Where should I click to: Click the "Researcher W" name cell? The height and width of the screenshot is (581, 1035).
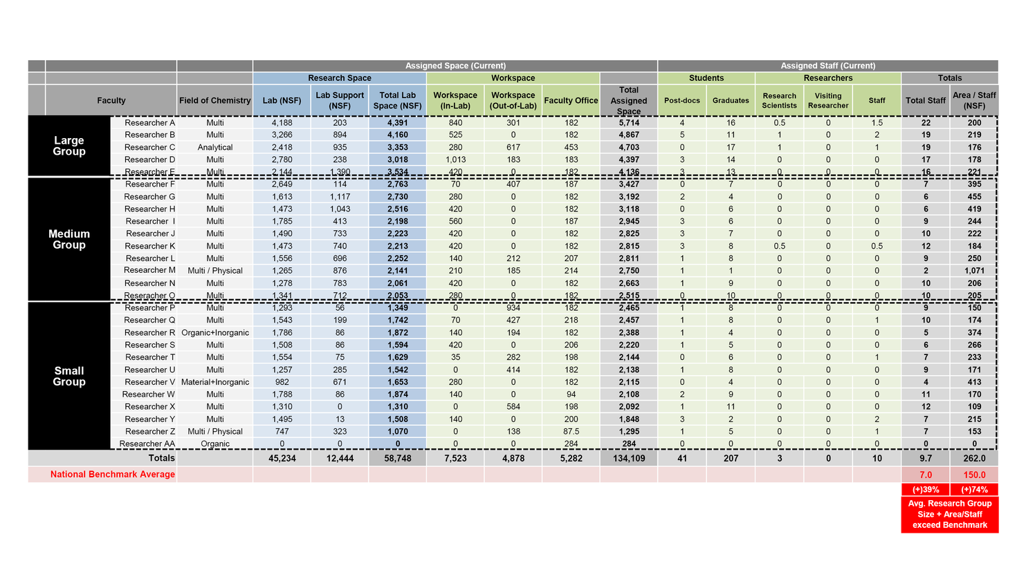[148, 394]
